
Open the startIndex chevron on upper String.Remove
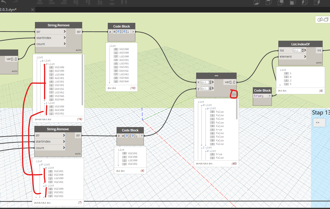65,37
